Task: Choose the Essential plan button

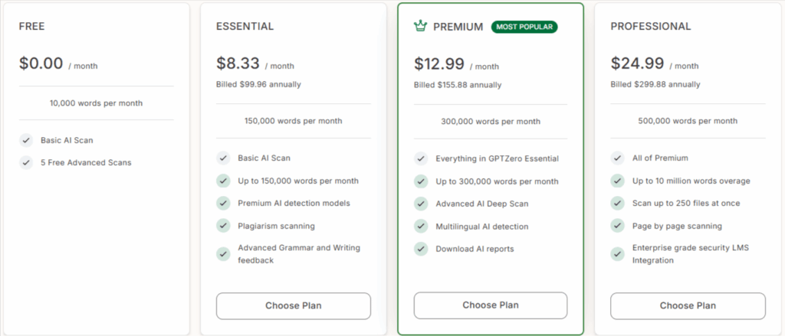Action: coord(293,305)
